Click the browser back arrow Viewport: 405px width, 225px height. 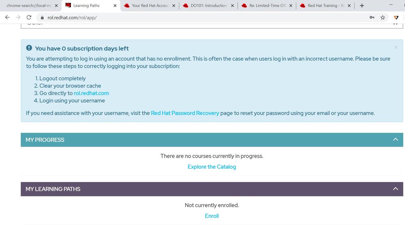tap(7, 17)
